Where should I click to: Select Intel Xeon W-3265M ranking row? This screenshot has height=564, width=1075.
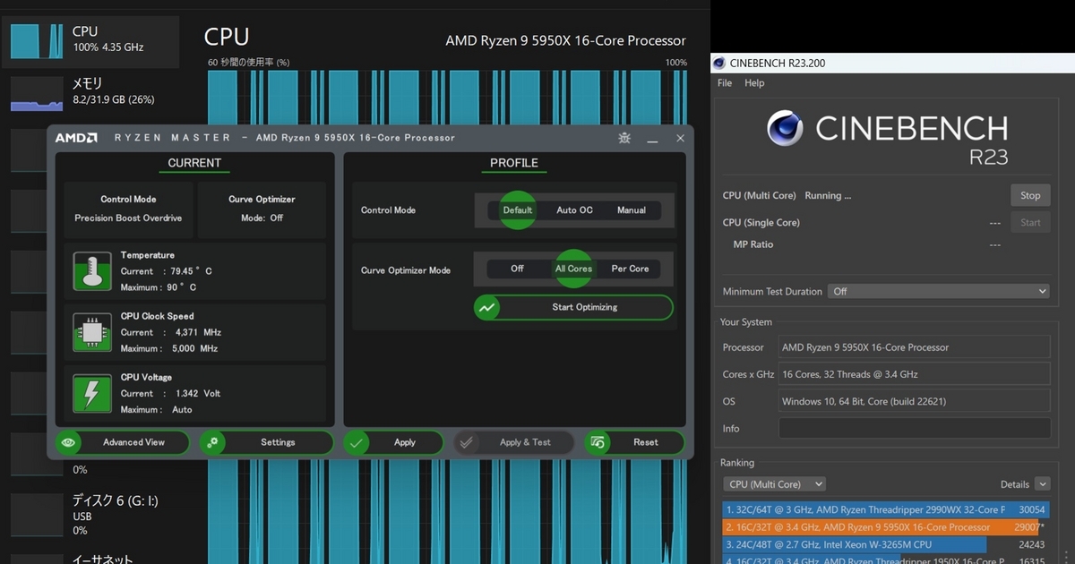[x=886, y=544]
